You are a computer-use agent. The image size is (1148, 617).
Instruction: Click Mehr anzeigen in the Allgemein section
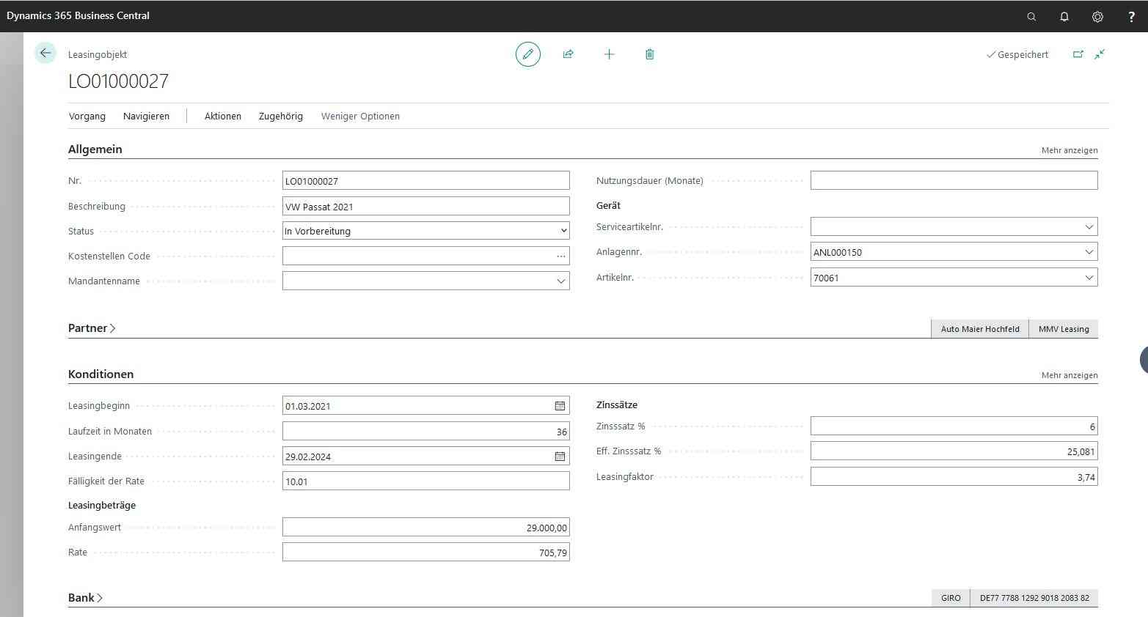(x=1069, y=150)
